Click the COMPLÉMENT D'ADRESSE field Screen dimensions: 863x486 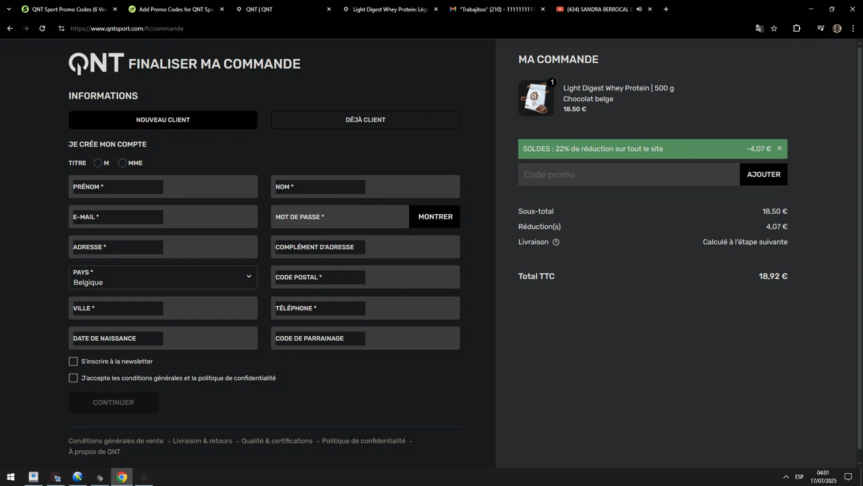point(365,247)
